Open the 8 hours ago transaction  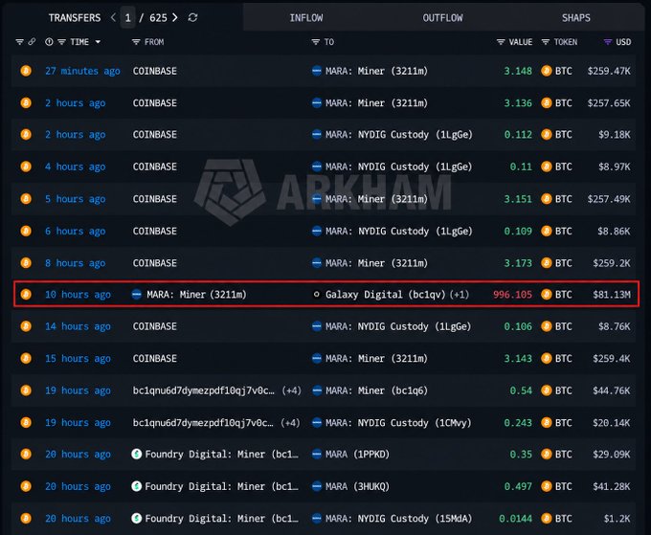coord(75,263)
